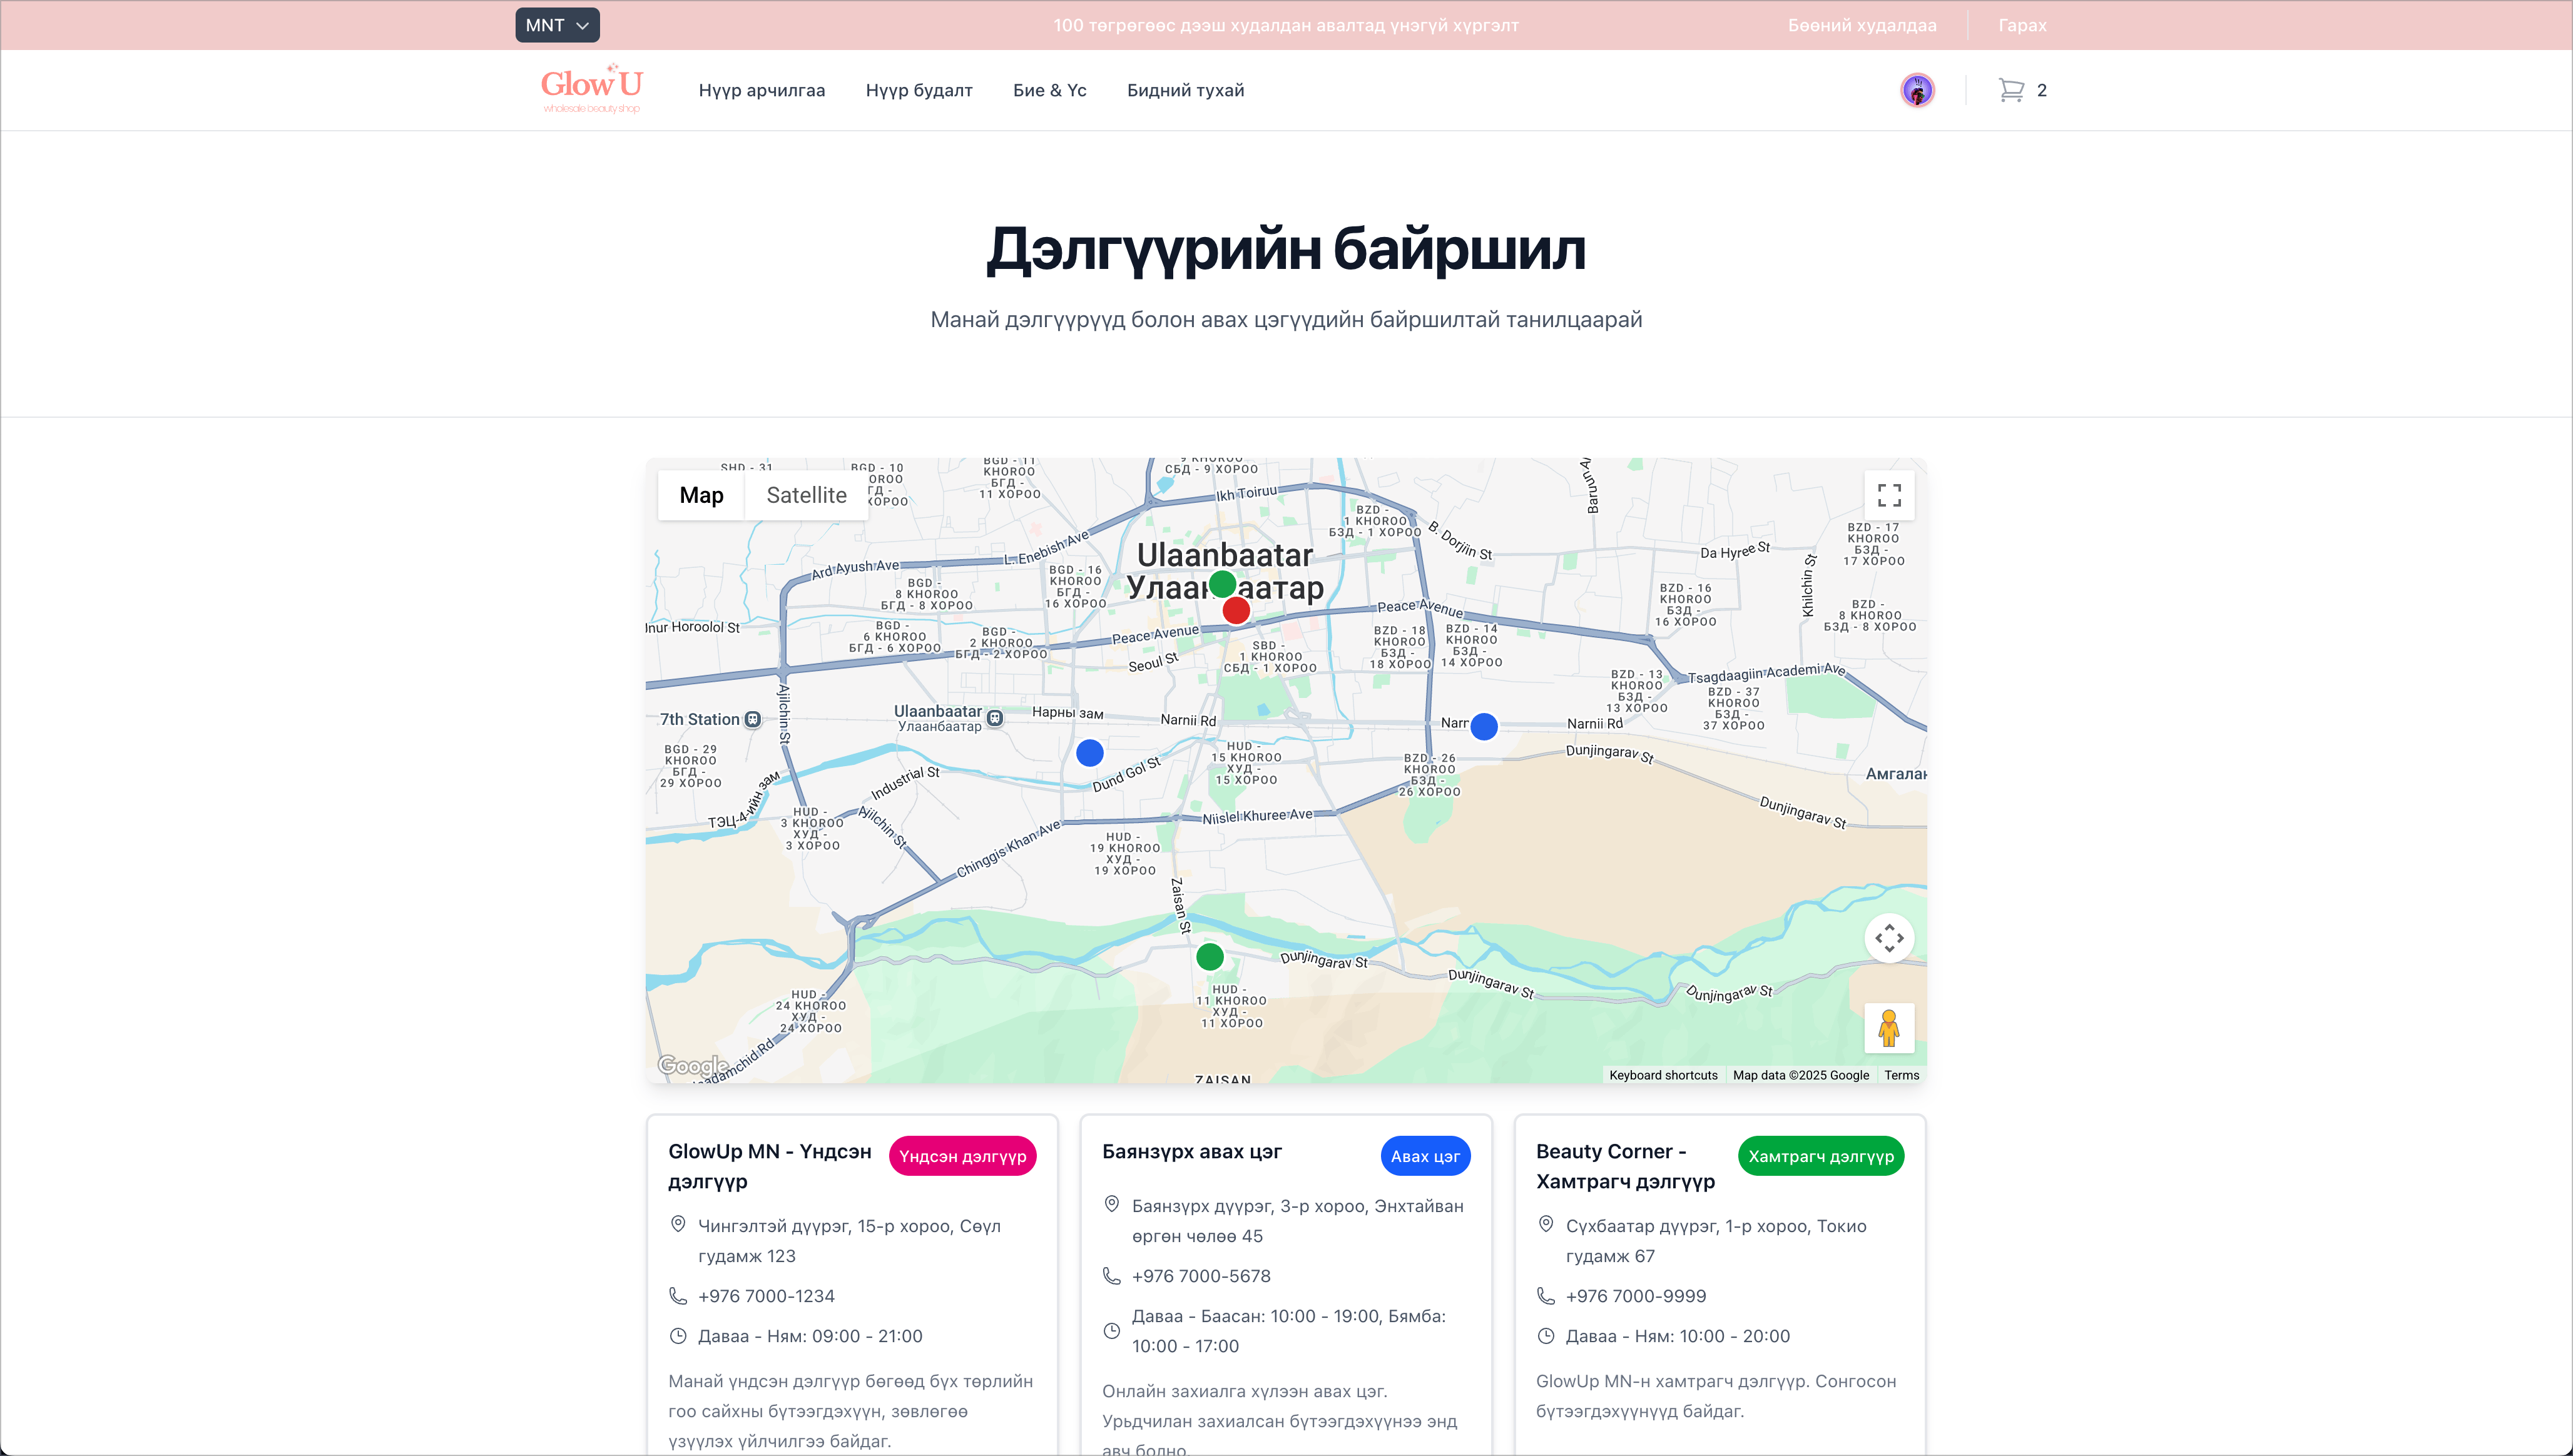2573x1456 pixels.
Task: Switch map to Map view
Action: (x=701, y=495)
